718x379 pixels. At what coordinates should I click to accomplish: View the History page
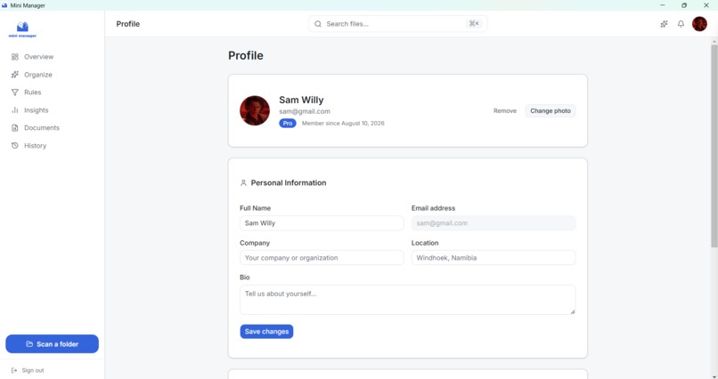point(36,146)
